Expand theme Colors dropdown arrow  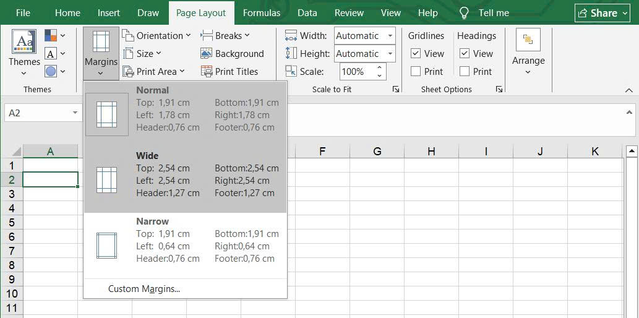click(x=62, y=35)
